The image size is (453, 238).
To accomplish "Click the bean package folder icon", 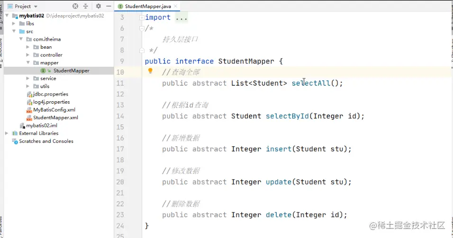I will click(36, 47).
